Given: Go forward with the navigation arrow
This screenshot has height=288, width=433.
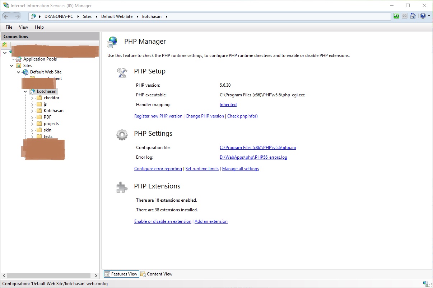Looking at the screenshot, I should coord(17,16).
